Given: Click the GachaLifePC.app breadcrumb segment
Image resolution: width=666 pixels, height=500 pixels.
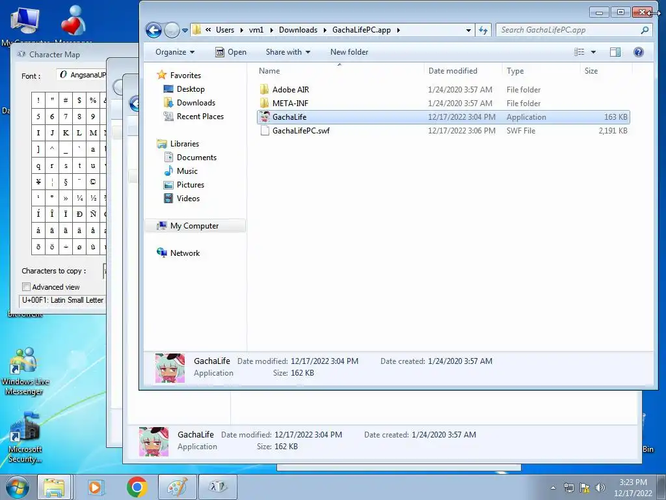Looking at the screenshot, I should point(362,30).
